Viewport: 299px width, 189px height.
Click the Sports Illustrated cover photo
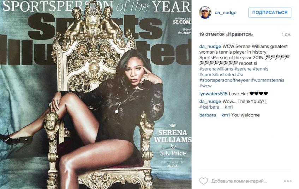click(x=96, y=94)
